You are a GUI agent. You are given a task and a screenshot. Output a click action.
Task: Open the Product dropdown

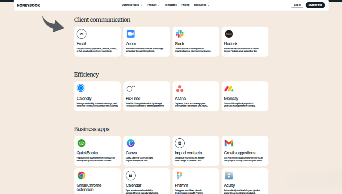point(153,5)
